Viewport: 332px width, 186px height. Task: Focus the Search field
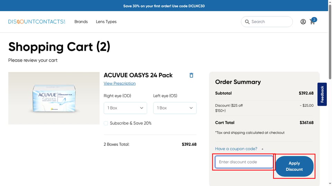[x=267, y=22]
